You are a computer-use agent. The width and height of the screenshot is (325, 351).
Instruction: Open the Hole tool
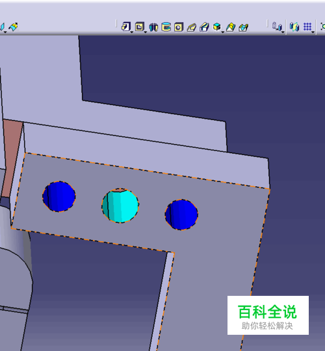(x=179, y=27)
